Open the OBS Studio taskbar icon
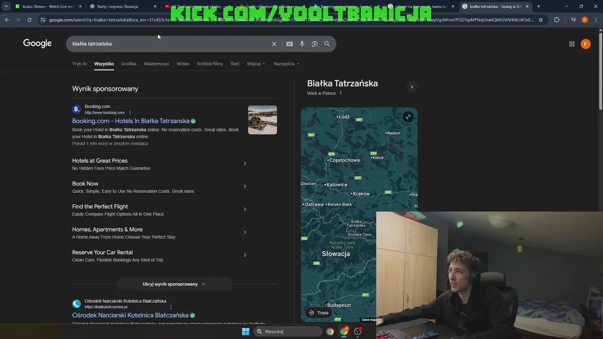Screen dimensions: 603x339 coord(358,331)
